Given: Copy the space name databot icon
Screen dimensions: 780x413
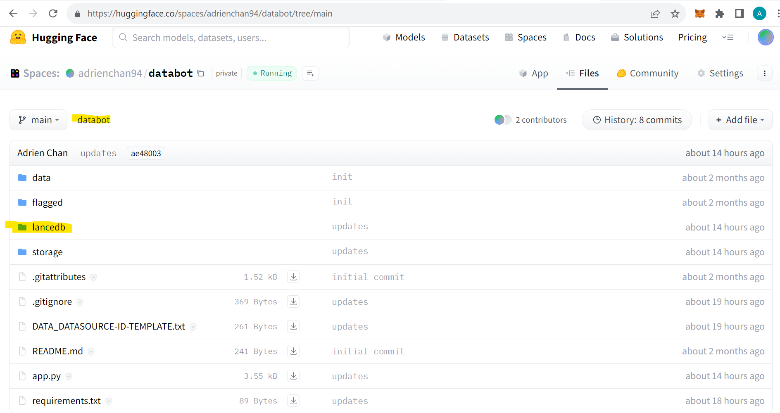Looking at the screenshot, I should coord(201,74).
